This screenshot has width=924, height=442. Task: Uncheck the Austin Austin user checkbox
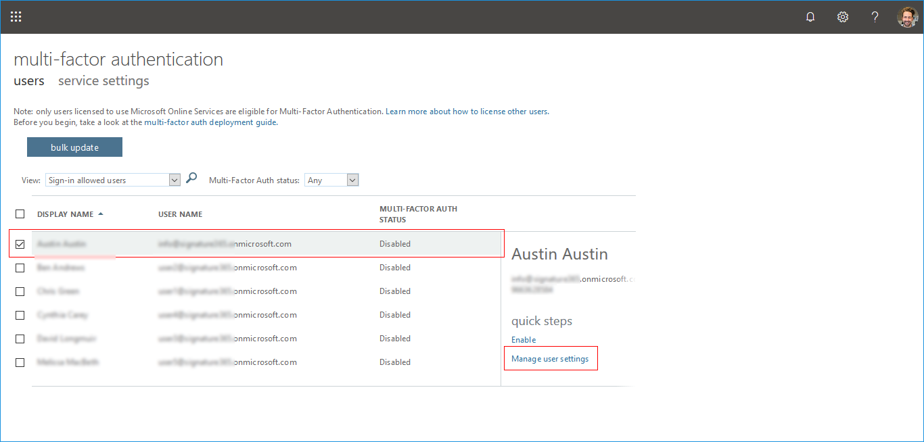tap(20, 244)
